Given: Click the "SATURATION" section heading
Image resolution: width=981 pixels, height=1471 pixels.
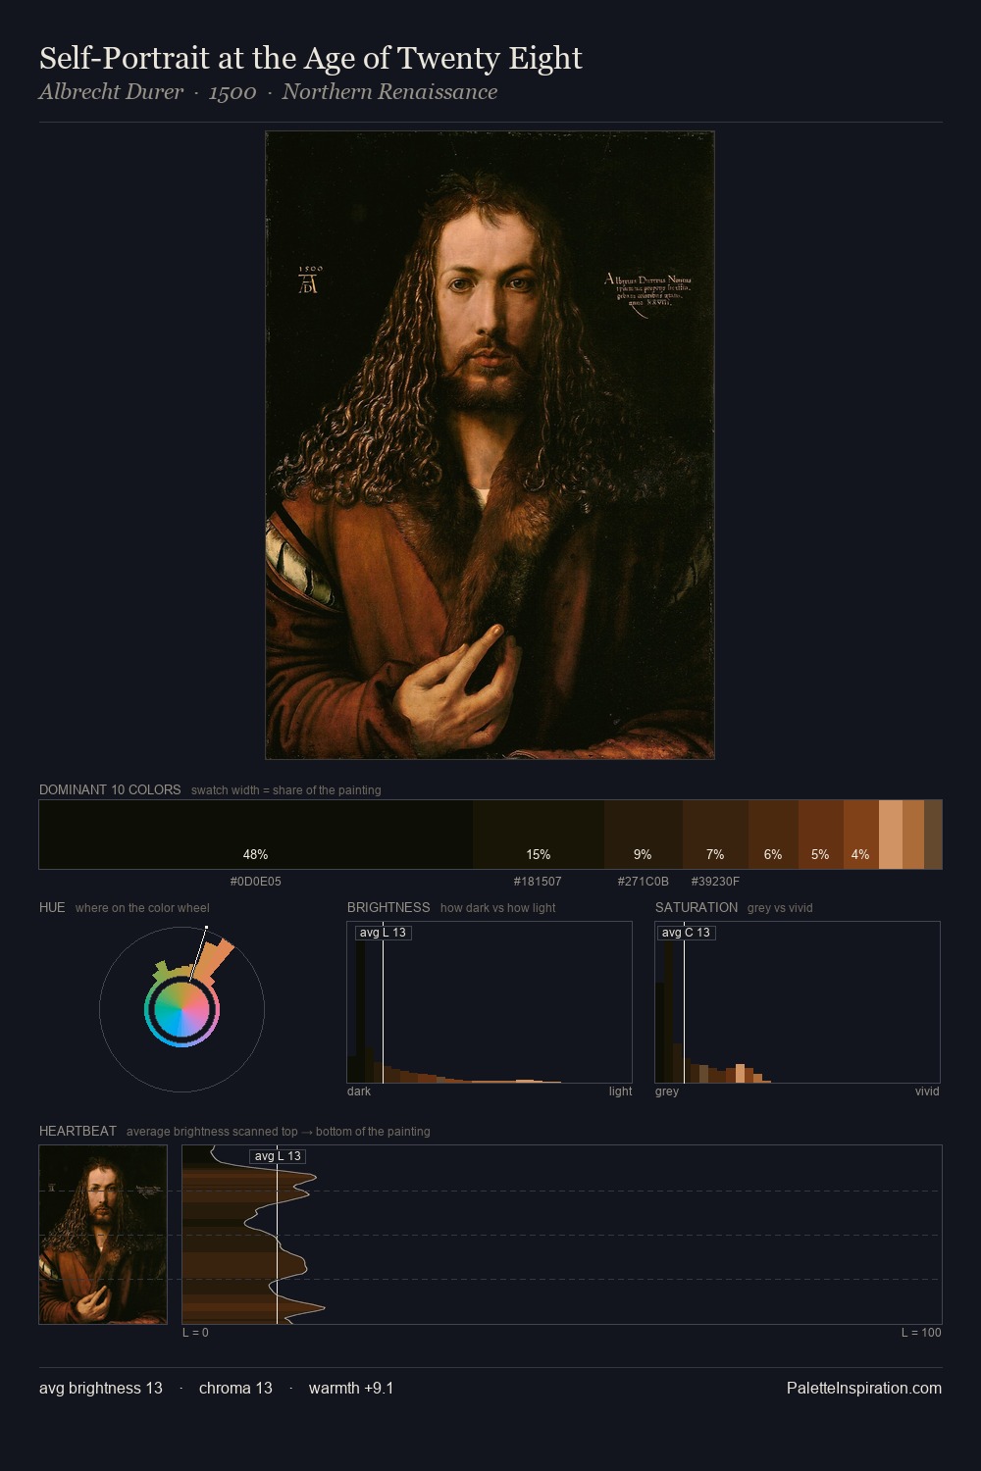Looking at the screenshot, I should [697, 907].
